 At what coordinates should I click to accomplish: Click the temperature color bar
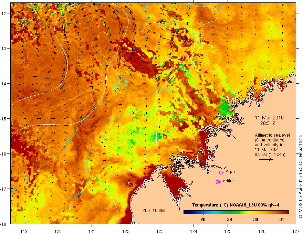coord(236,212)
